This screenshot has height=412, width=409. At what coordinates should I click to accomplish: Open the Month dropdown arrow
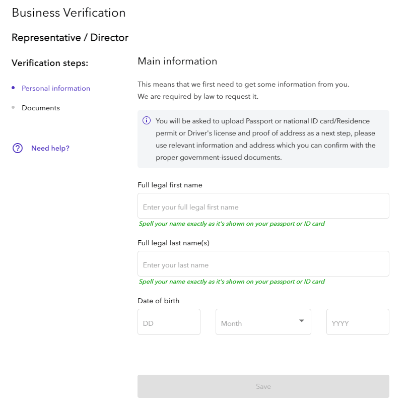coord(302,321)
